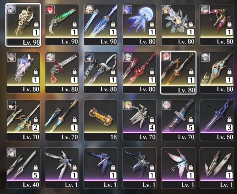Click the red-haired character portrait on green pistol

pos(50,9)
